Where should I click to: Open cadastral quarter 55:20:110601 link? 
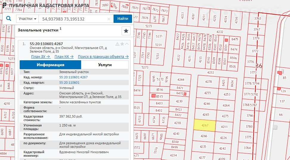click(69, 83)
